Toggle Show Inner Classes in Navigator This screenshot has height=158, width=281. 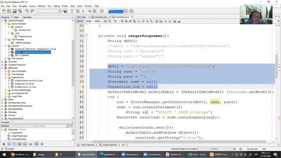(25, 144)
